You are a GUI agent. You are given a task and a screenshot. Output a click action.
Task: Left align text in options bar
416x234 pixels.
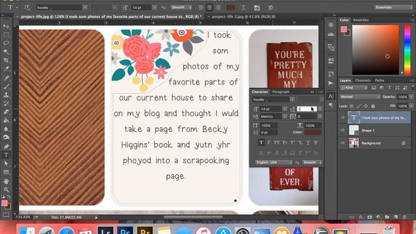point(201,8)
